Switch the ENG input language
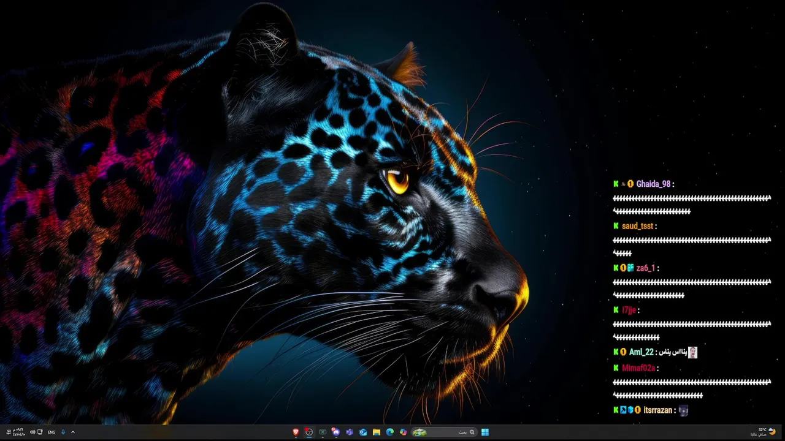The width and height of the screenshot is (785, 441). [x=52, y=432]
